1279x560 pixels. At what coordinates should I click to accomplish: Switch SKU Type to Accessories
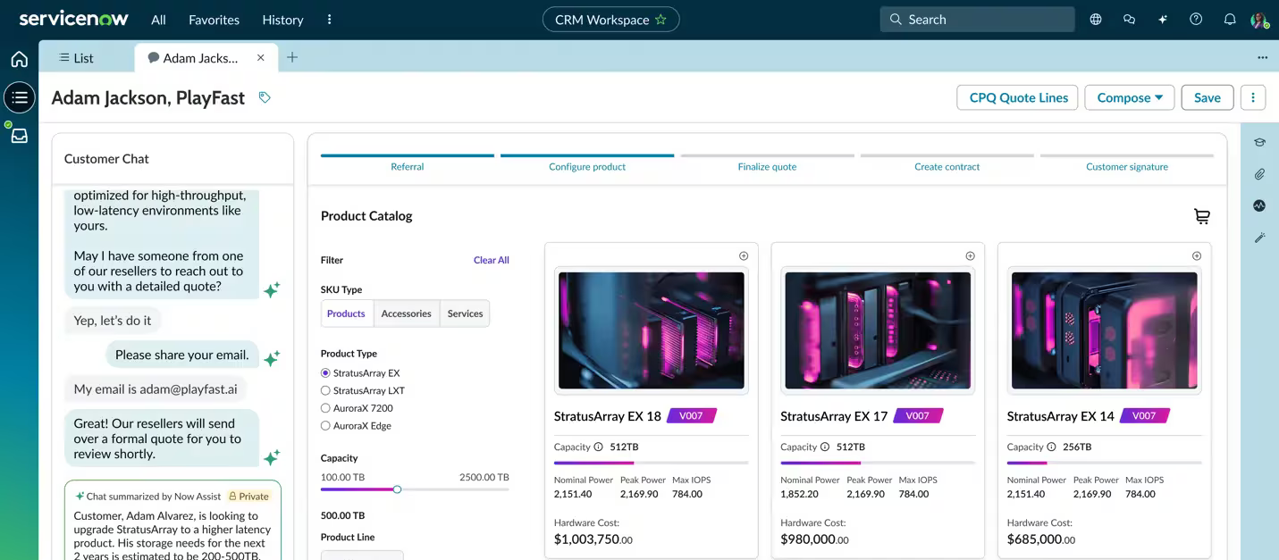point(407,313)
